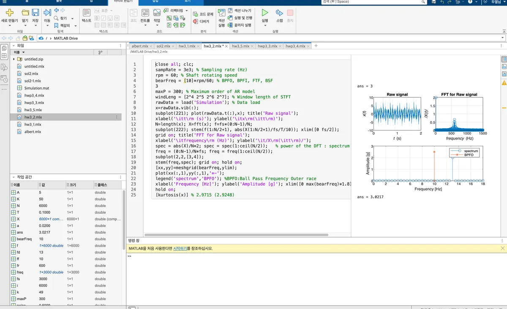Switch to the sol2.mlx tab
Screen dimensions: 507x309
[163, 46]
